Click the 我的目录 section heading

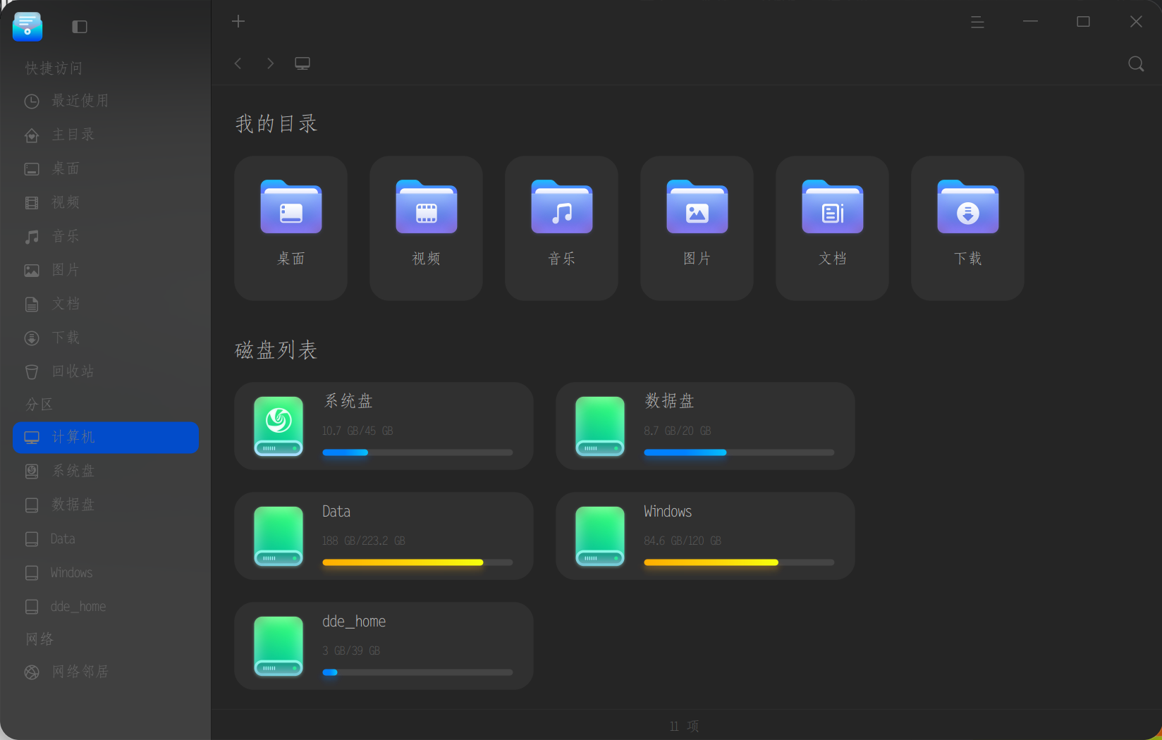[276, 123]
